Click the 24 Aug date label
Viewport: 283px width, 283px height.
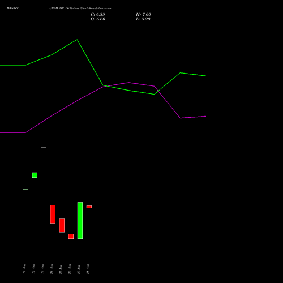pyautogui.click(x=52, y=269)
